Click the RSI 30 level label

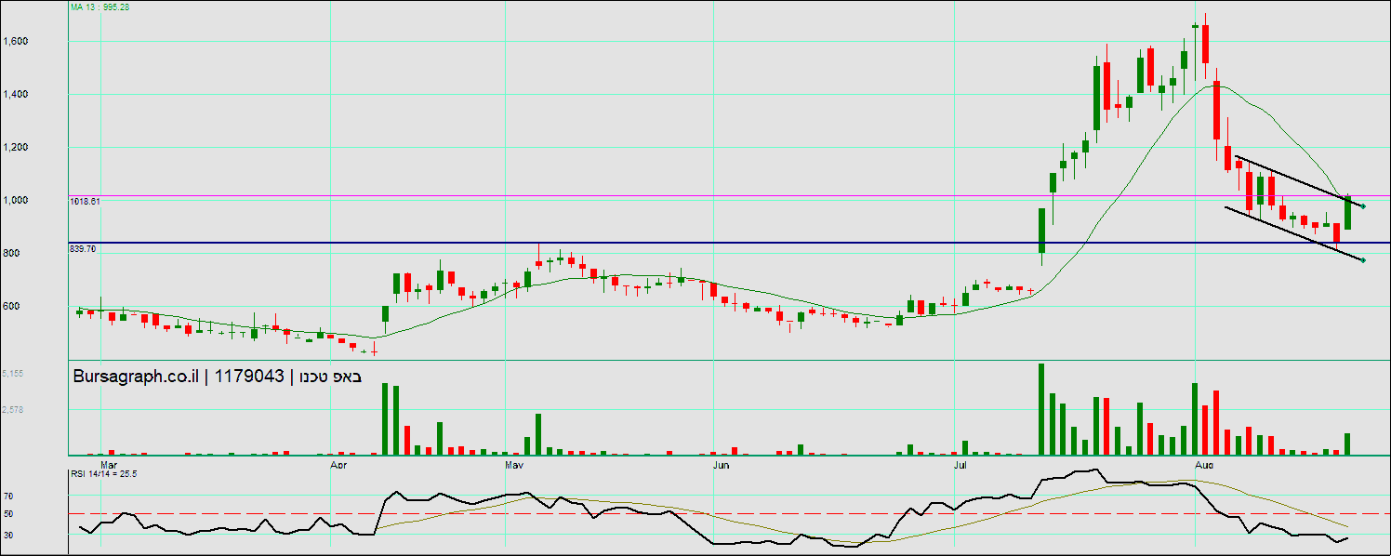tap(8, 535)
